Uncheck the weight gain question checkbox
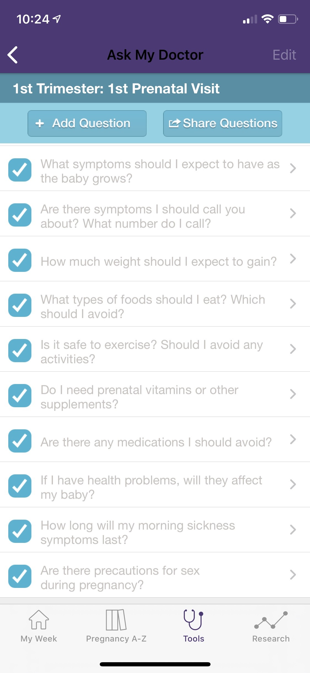This screenshot has height=673, width=310. click(20, 260)
